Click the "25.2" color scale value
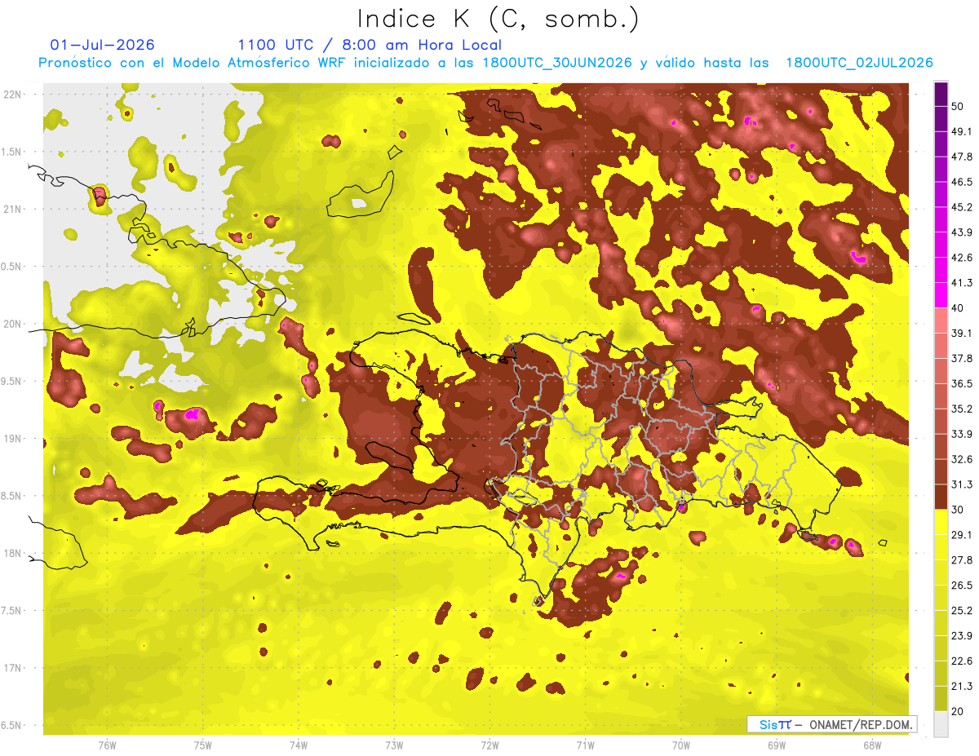The image size is (979, 756). pyautogui.click(x=962, y=610)
